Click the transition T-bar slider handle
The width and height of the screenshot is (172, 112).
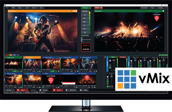pos(82,40)
